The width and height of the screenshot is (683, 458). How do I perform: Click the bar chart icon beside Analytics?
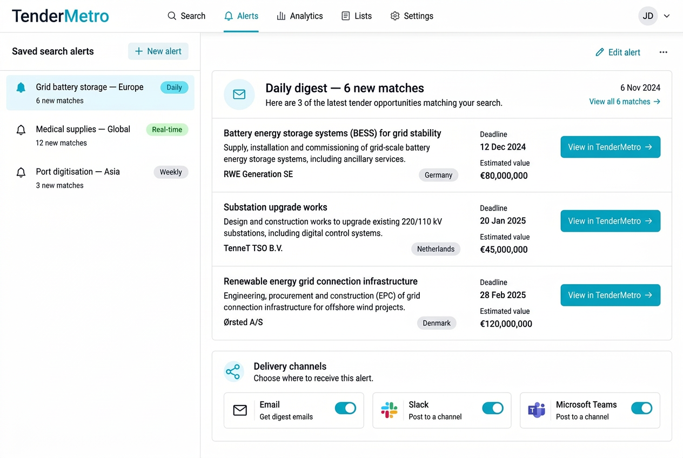pyautogui.click(x=281, y=16)
